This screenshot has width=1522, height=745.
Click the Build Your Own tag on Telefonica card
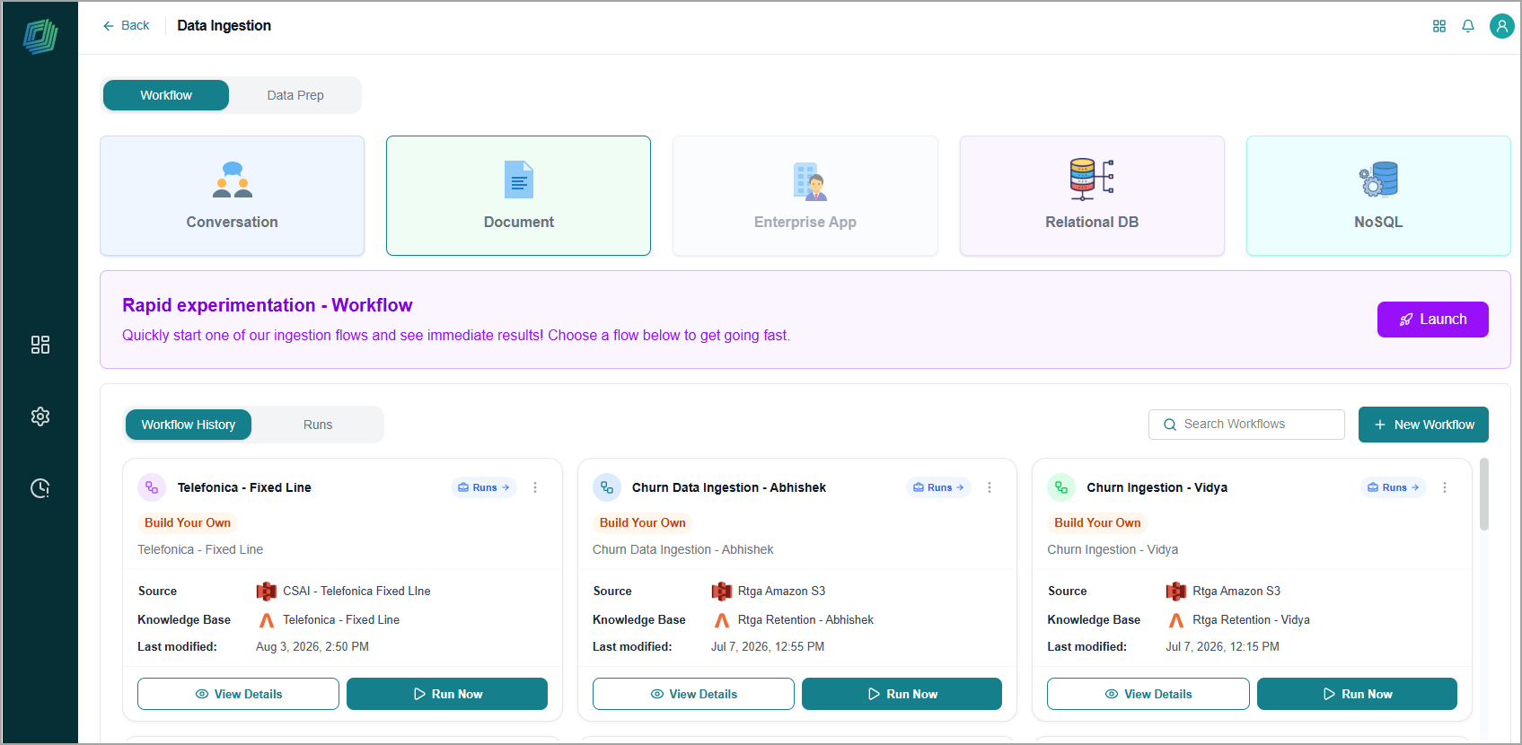click(x=188, y=522)
